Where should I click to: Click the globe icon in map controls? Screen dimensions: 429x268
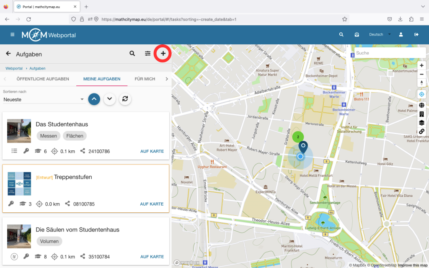pyautogui.click(x=421, y=105)
